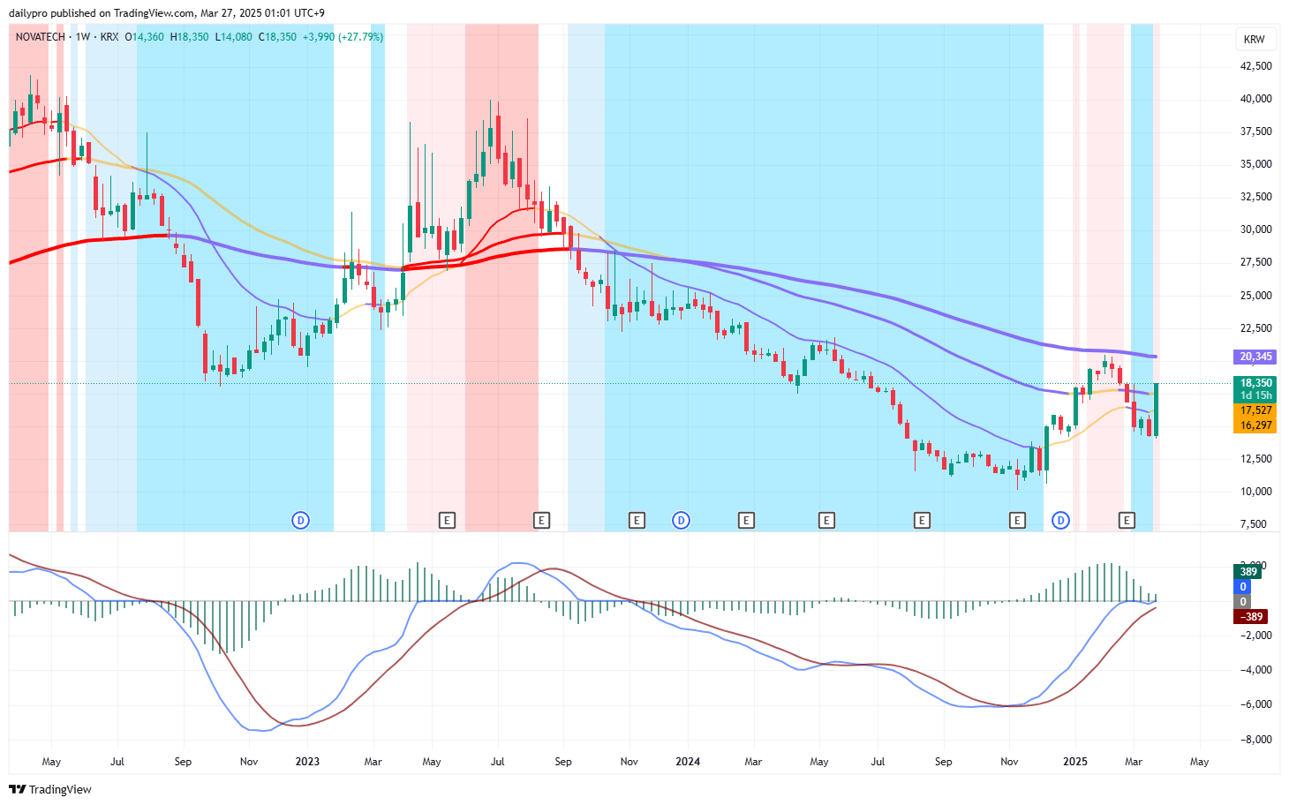Open the earnings marker near May 2024

tap(826, 521)
